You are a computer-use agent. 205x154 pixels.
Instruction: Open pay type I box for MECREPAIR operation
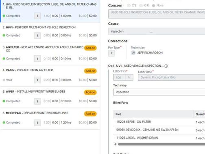[37, 123]
